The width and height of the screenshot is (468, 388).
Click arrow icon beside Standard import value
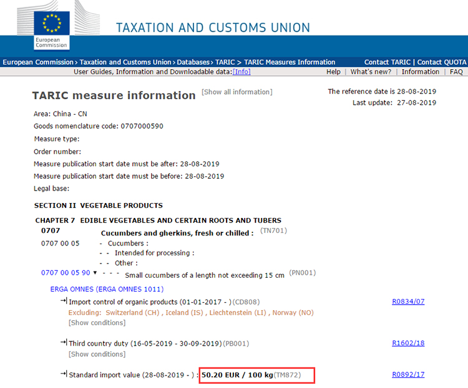(64, 374)
